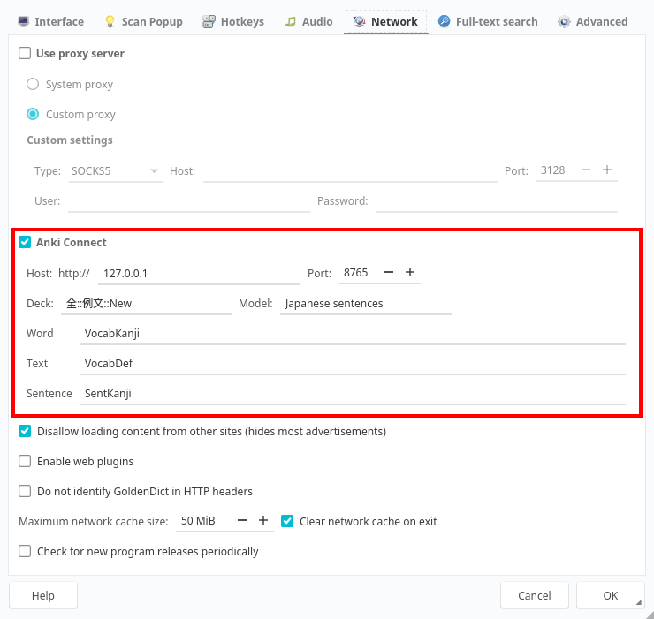
Task: Switch to the Advanced tab
Action: pos(592,21)
